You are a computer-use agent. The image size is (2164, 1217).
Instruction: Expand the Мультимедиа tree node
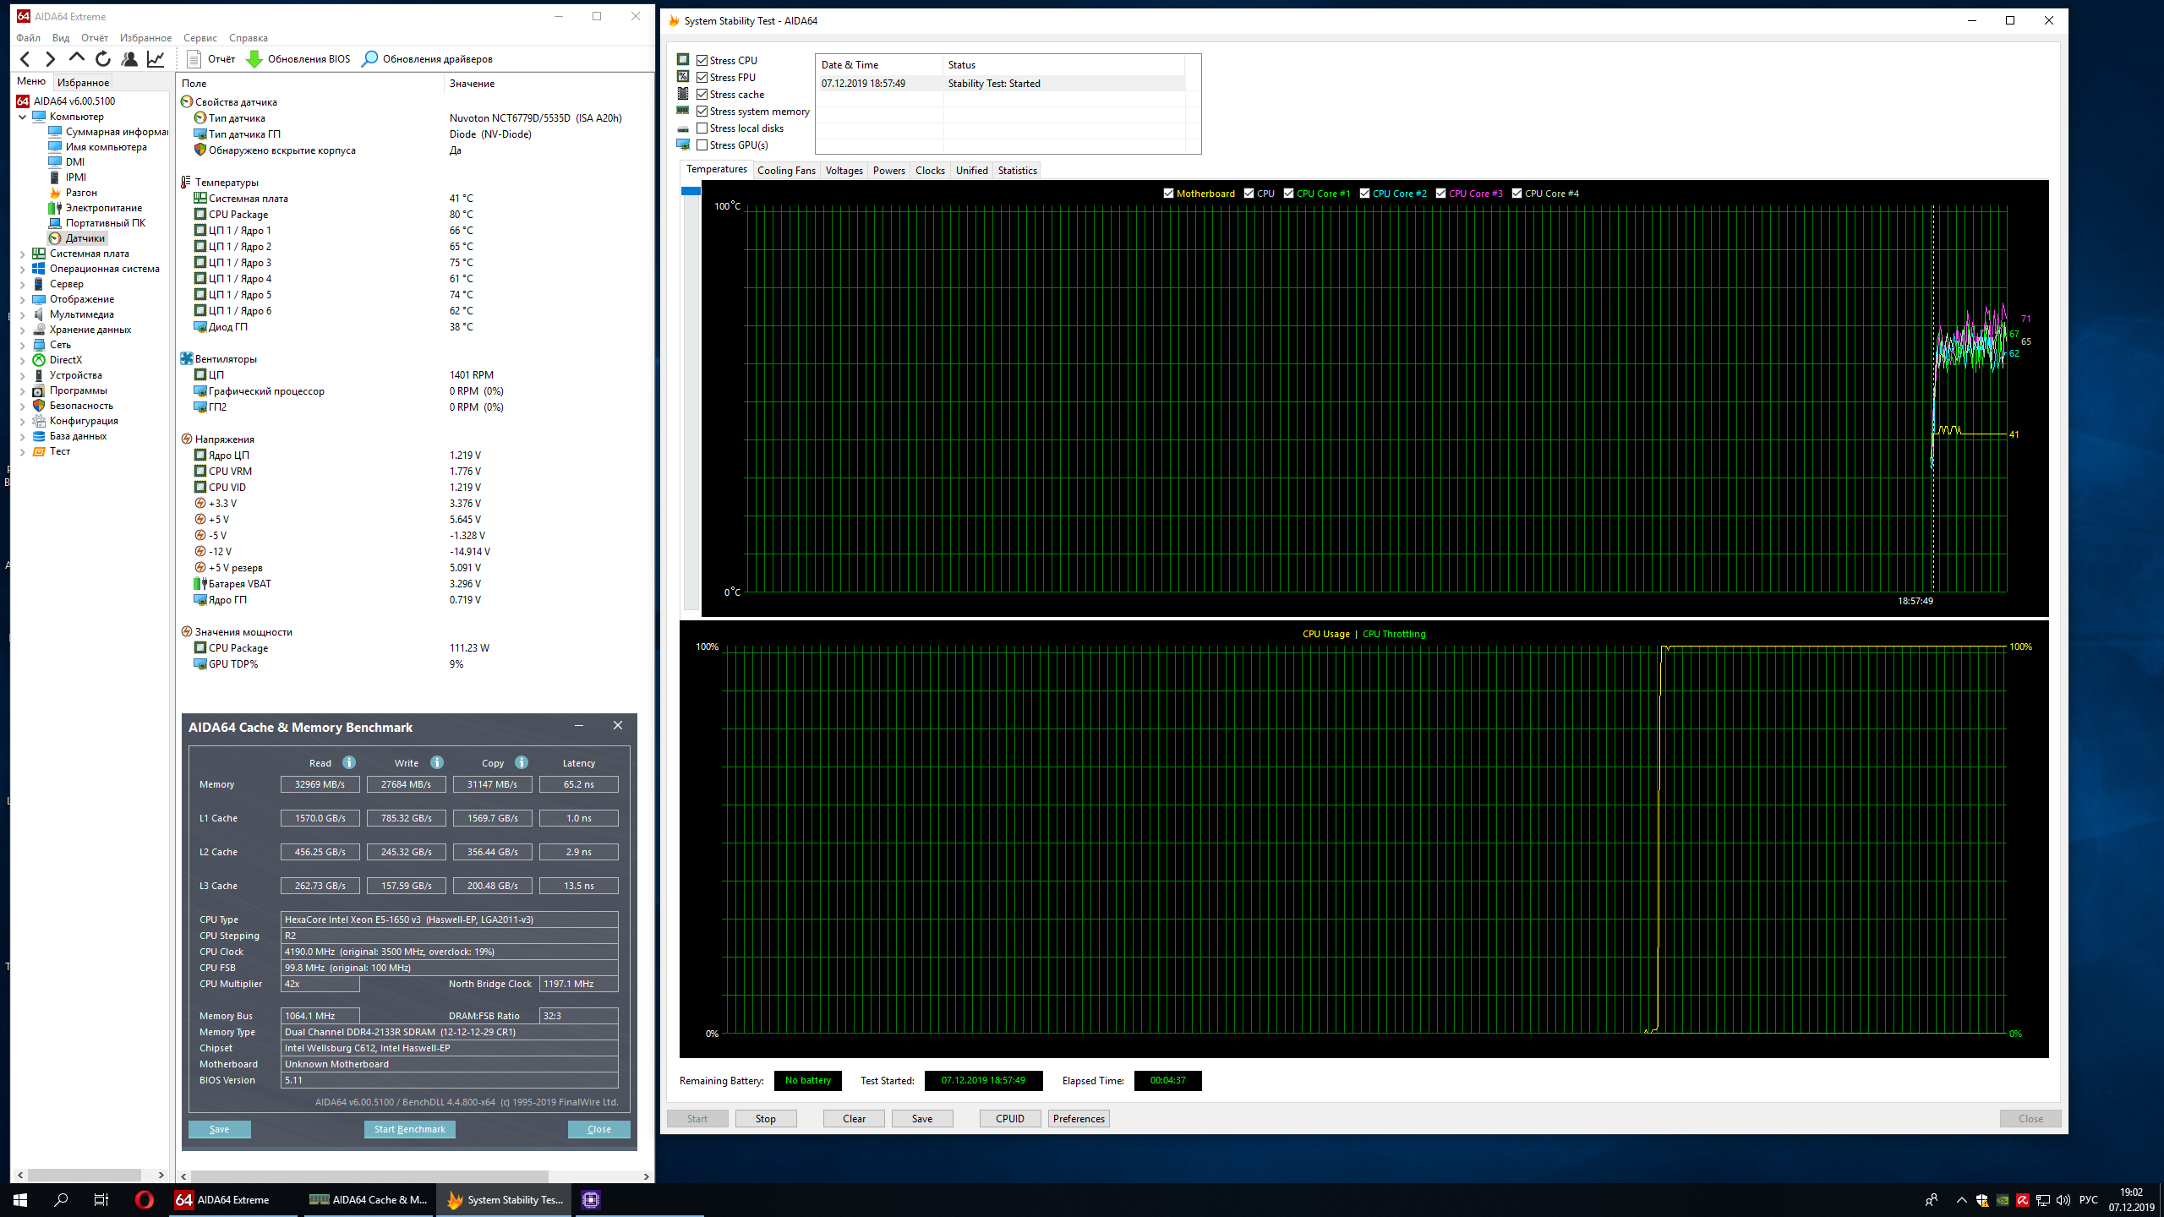pos(22,314)
